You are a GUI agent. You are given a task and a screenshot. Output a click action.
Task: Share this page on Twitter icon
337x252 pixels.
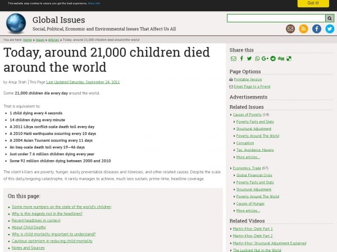tap(249, 58)
